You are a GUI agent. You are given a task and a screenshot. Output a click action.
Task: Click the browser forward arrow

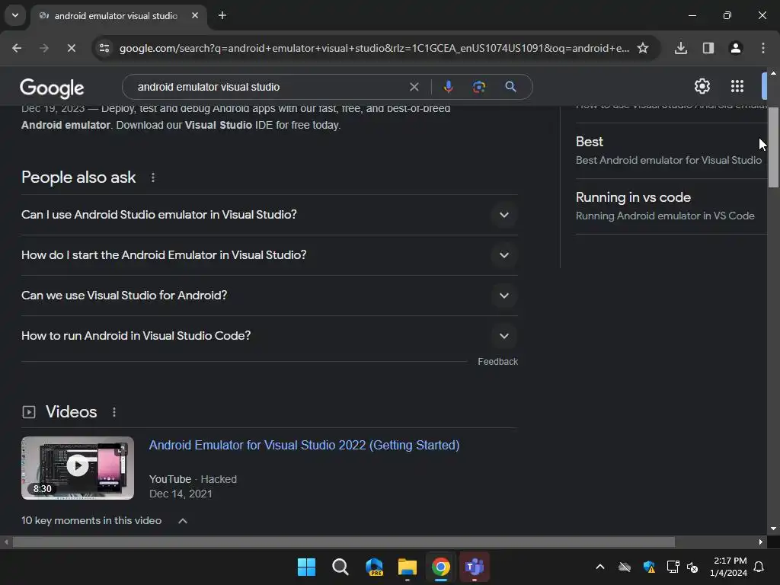(44, 48)
